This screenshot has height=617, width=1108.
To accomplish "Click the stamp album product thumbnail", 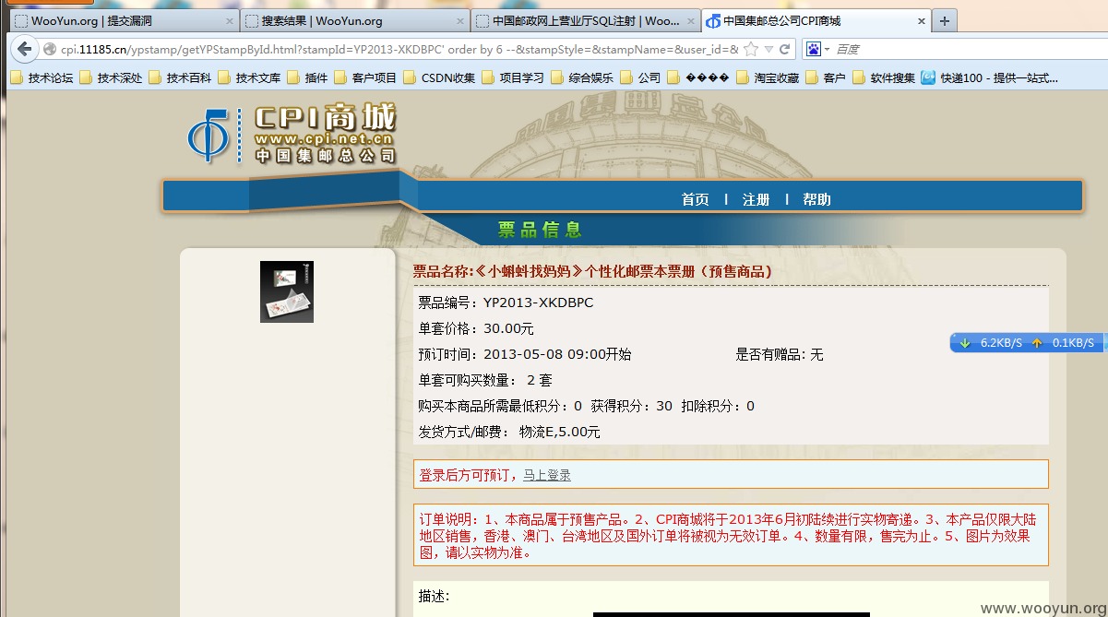I will 287,291.
